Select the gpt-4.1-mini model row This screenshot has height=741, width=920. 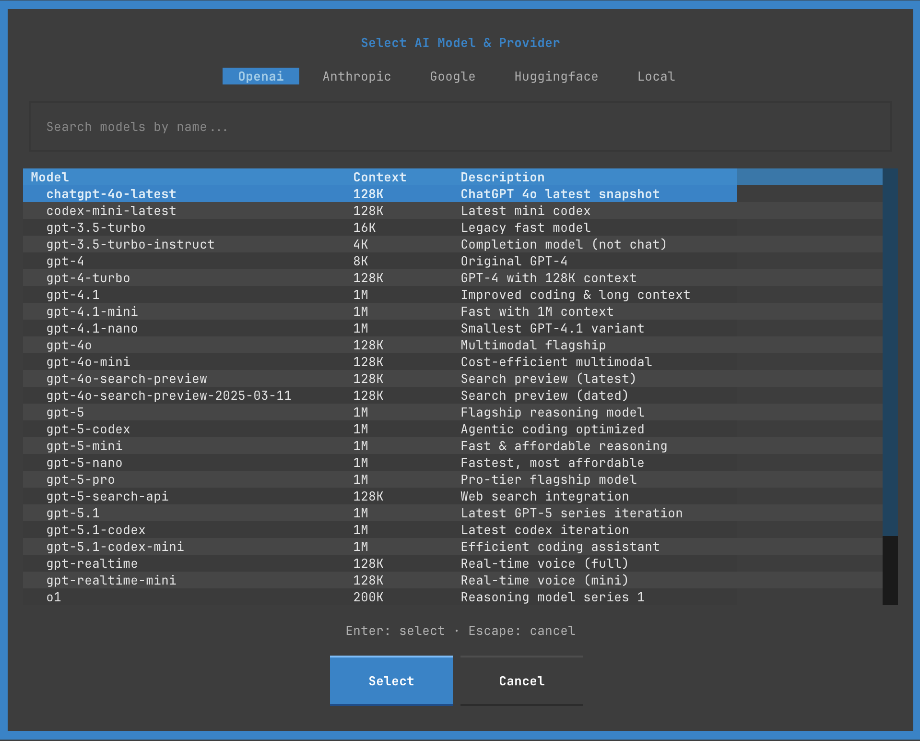(x=92, y=311)
